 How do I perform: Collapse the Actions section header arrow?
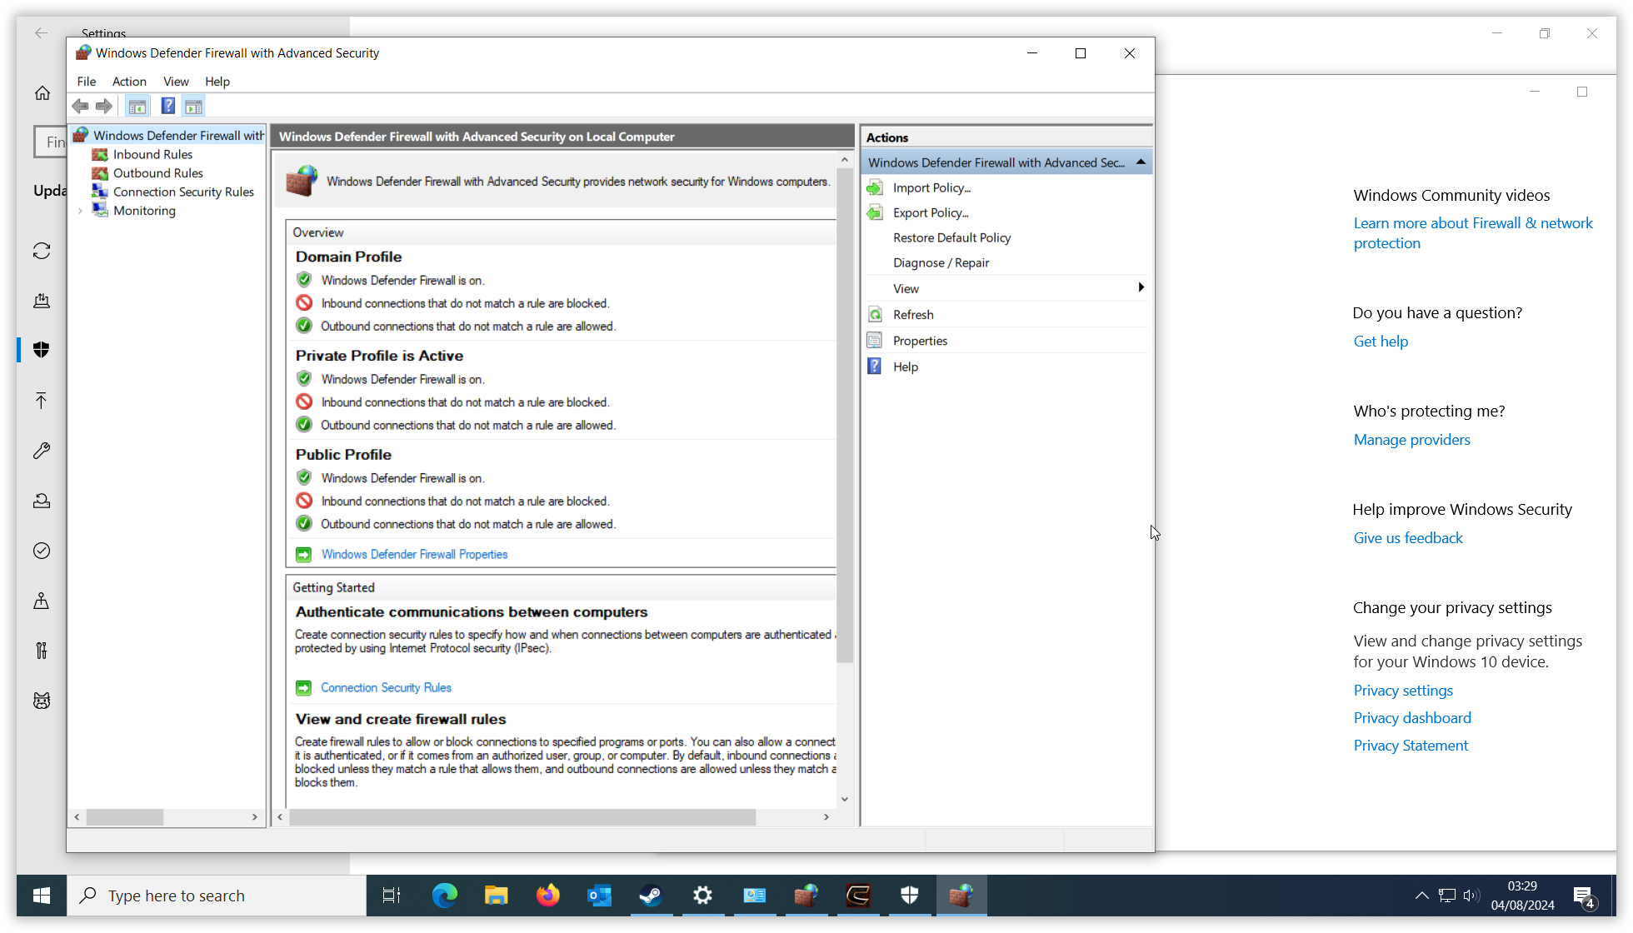[1141, 162]
